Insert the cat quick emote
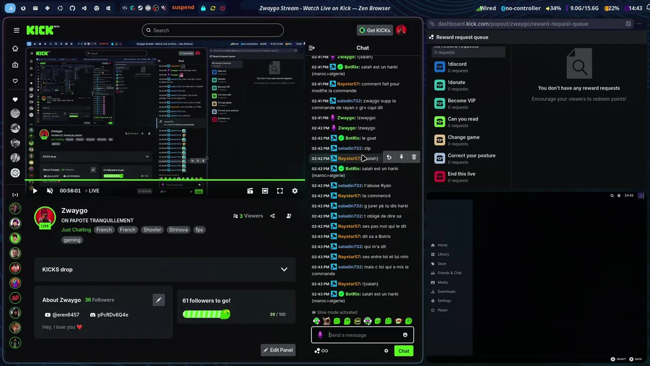This screenshot has height=366, width=650. pyautogui.click(x=327, y=321)
